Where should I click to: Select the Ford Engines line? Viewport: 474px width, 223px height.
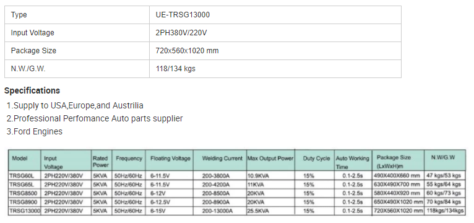pos(35,131)
